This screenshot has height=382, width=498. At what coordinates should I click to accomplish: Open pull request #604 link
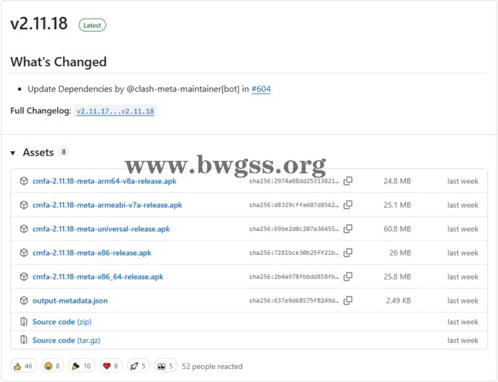click(x=261, y=89)
